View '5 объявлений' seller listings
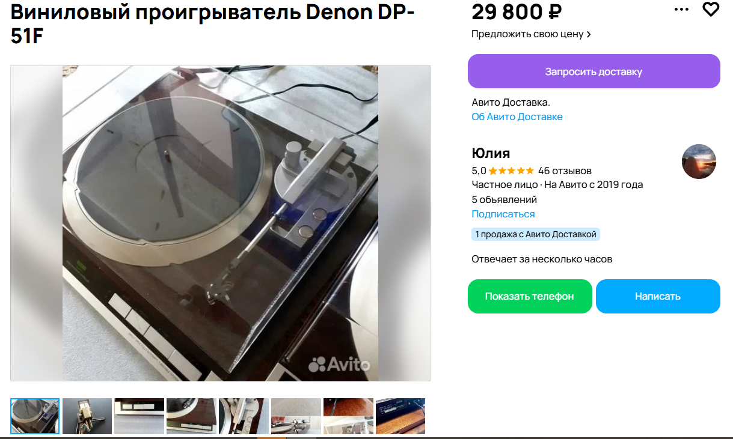 coord(505,199)
